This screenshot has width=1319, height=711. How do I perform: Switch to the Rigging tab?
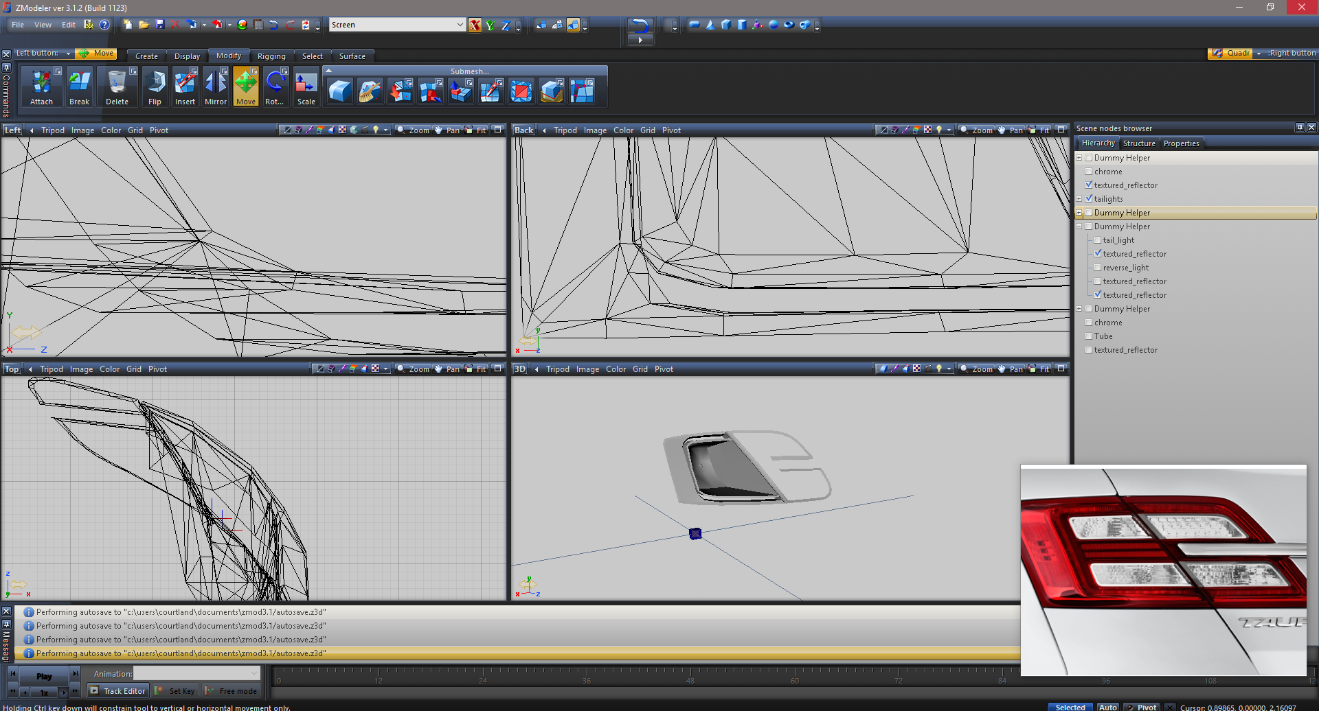(271, 56)
